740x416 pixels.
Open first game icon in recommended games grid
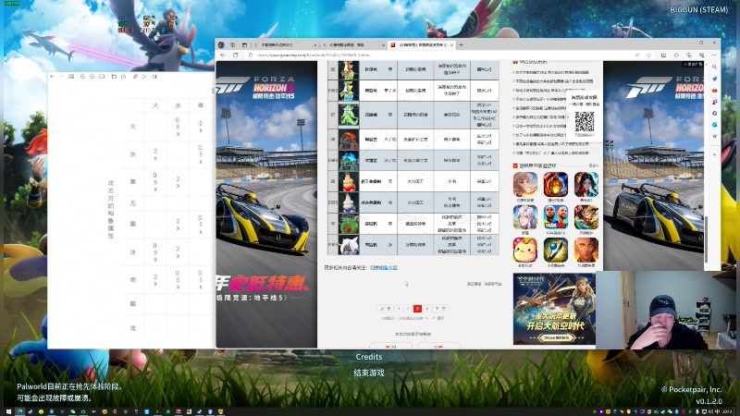click(524, 184)
